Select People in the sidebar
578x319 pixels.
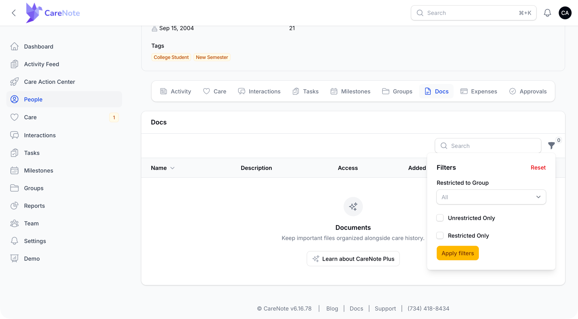point(64,99)
